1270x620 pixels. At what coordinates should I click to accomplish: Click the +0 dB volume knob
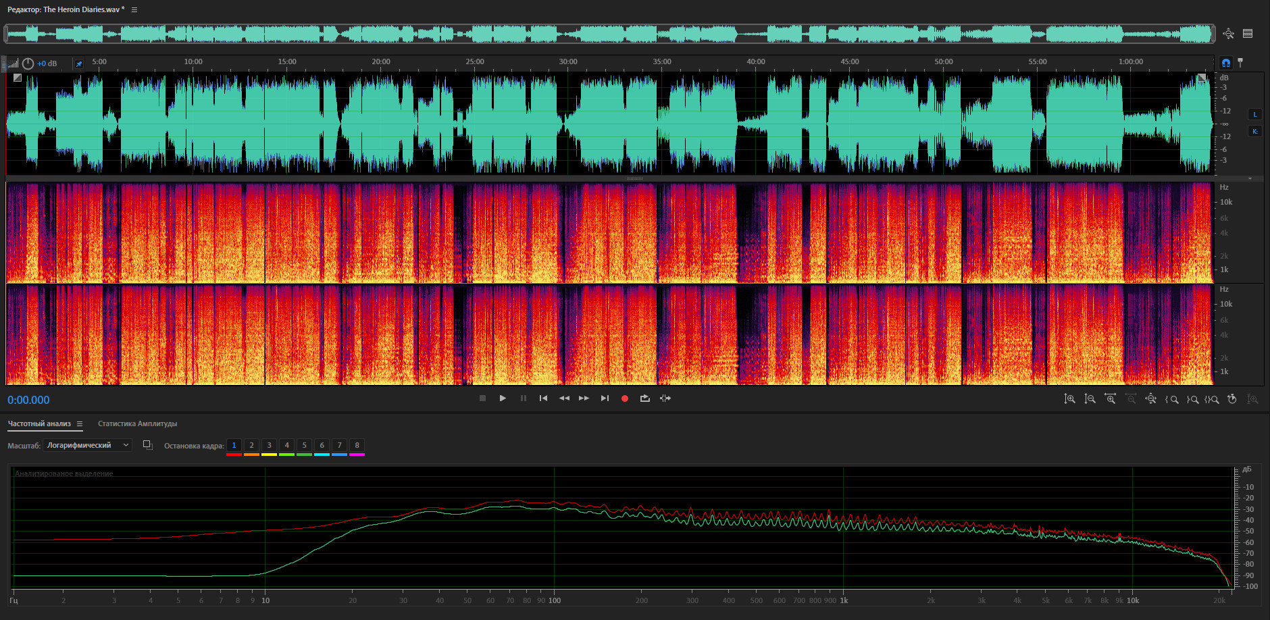coord(28,63)
